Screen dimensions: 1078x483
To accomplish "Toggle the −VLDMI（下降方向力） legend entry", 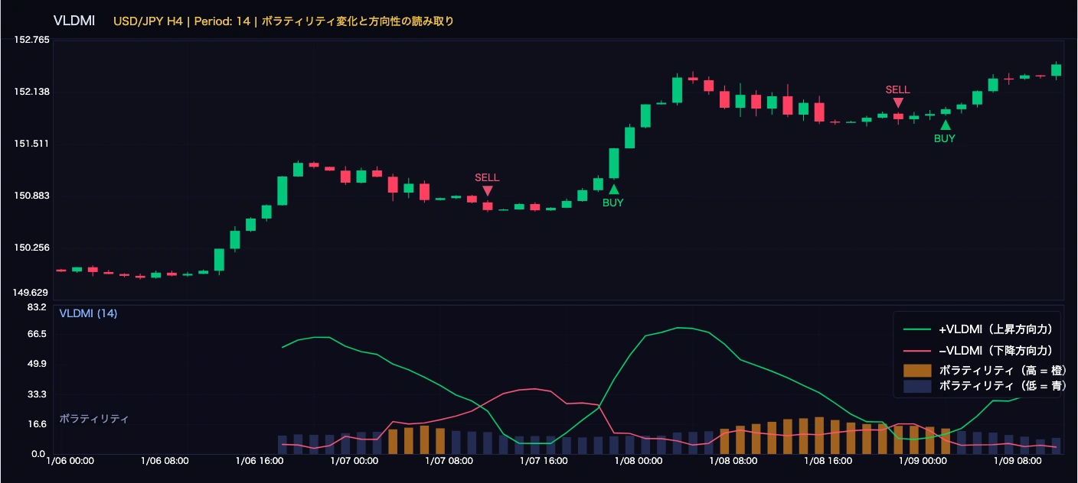I will coord(996,350).
